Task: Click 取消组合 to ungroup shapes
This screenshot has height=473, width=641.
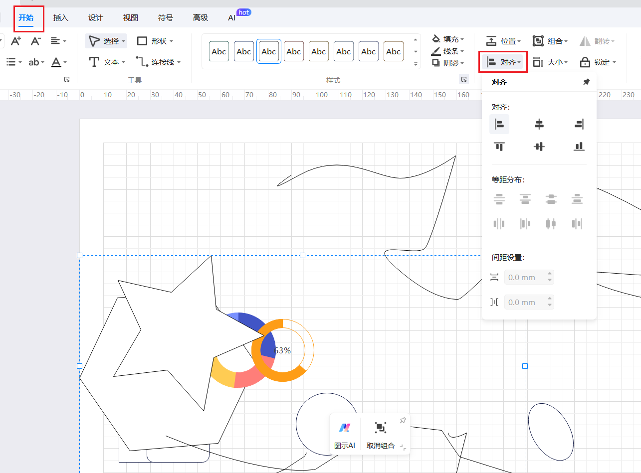Action: coord(380,435)
